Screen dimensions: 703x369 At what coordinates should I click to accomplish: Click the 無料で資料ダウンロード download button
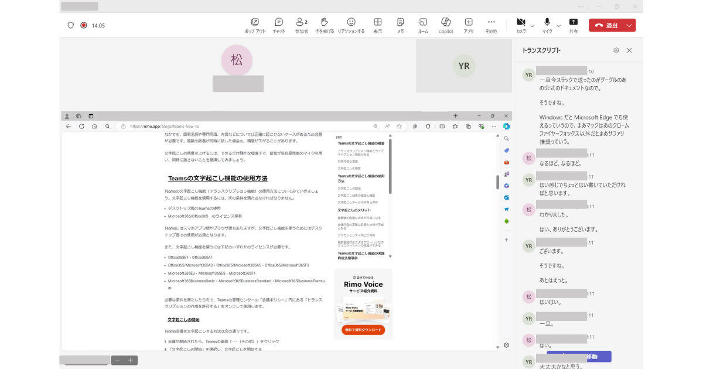click(362, 329)
